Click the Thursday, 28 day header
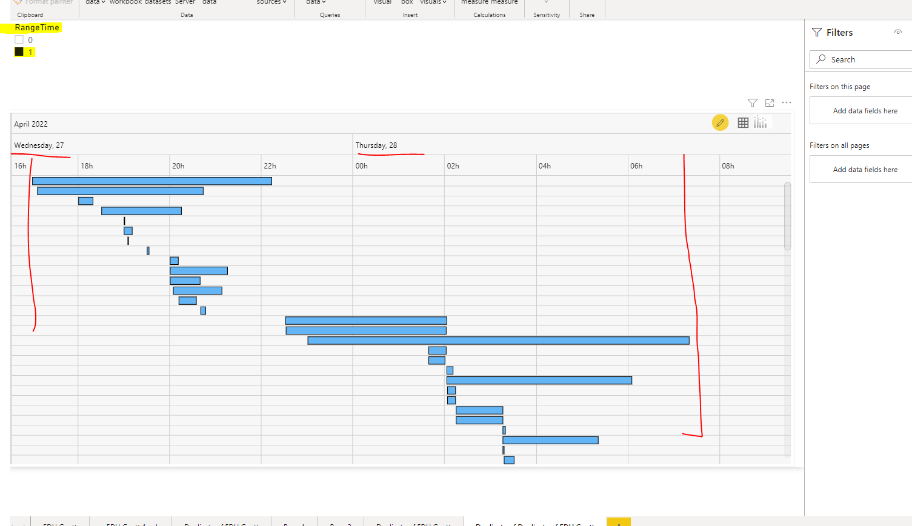Screen dimensions: 912x526 [x=376, y=145]
